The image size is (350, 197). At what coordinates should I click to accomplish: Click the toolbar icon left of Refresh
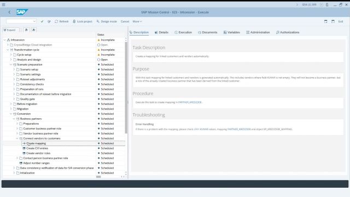click(49, 21)
